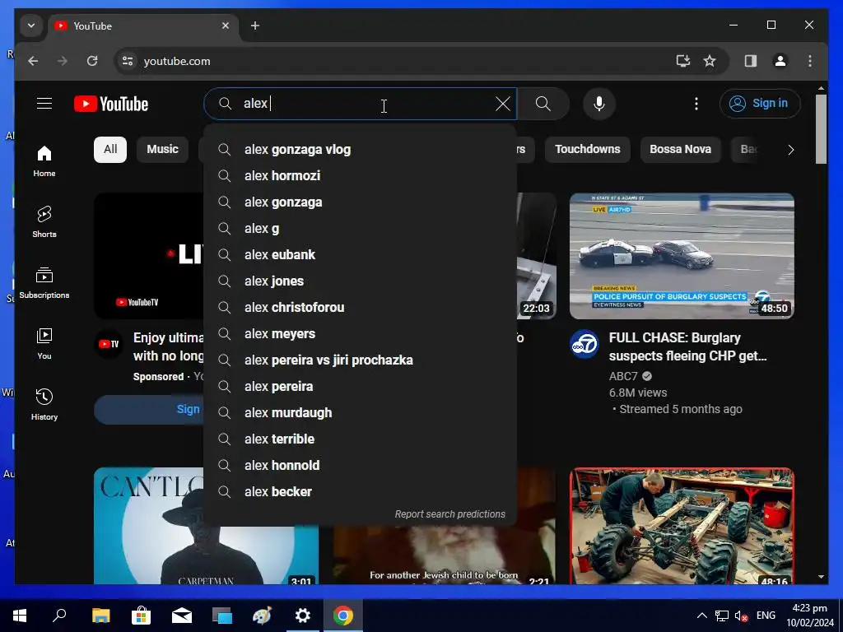
Task: Show more filter chips with right arrow
Action: pyautogui.click(x=790, y=150)
